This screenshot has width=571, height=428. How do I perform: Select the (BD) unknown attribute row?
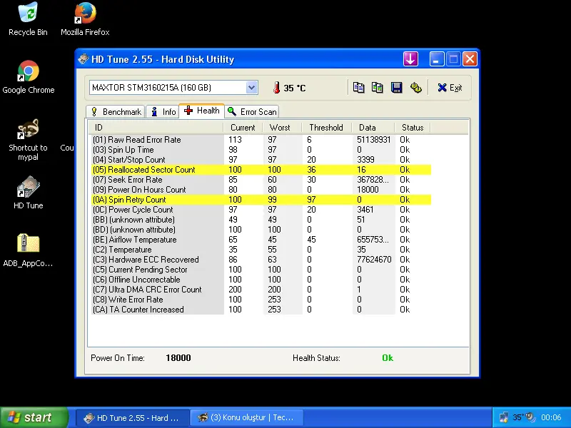[261, 230]
